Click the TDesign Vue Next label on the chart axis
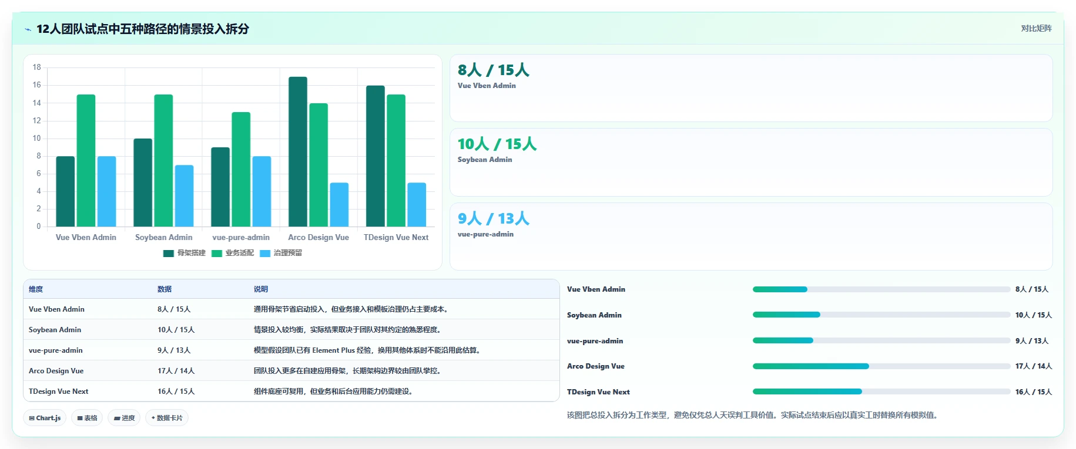1076x449 pixels. pyautogui.click(x=396, y=238)
